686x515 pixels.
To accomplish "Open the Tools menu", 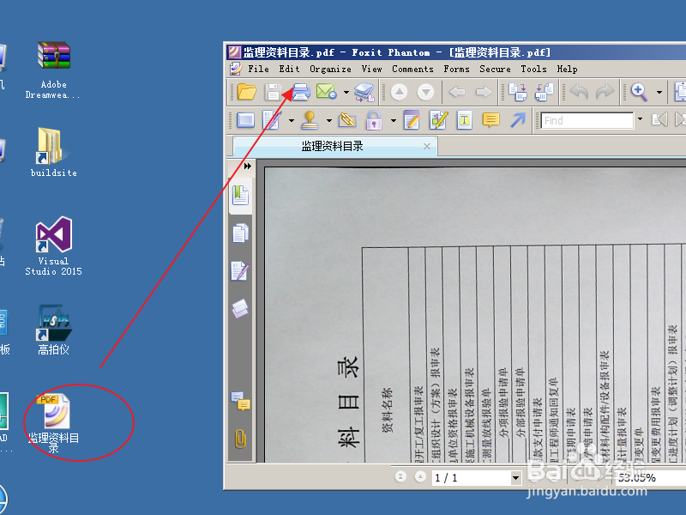I will tap(533, 69).
